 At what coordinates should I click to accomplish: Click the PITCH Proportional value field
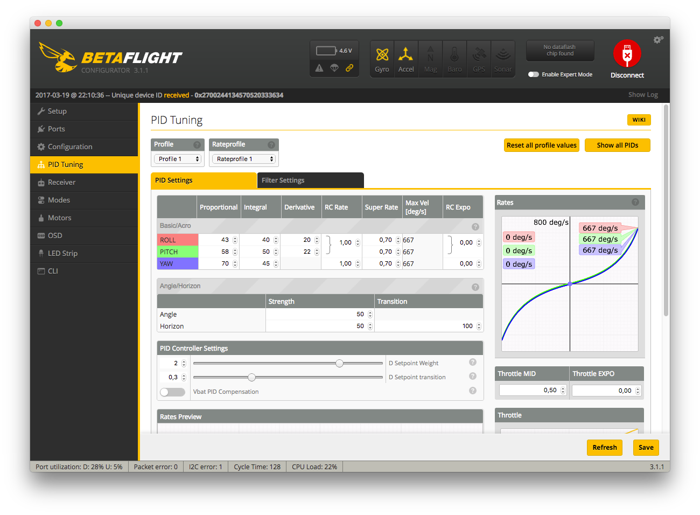tap(219, 252)
